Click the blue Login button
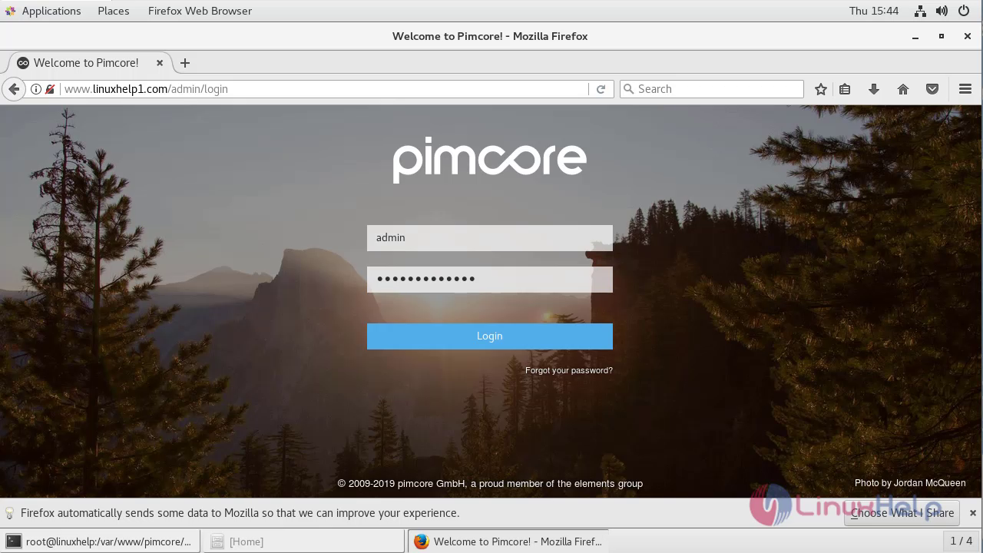 click(490, 336)
